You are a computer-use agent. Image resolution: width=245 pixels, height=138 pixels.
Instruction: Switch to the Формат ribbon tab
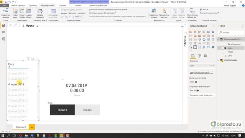pos(78,5)
